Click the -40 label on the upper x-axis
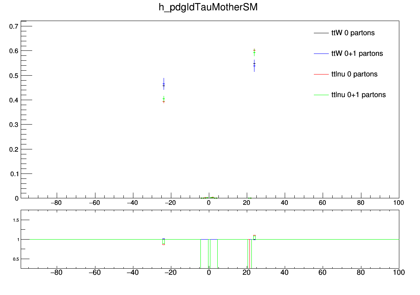This screenshot has height=295, width=420. [132, 203]
